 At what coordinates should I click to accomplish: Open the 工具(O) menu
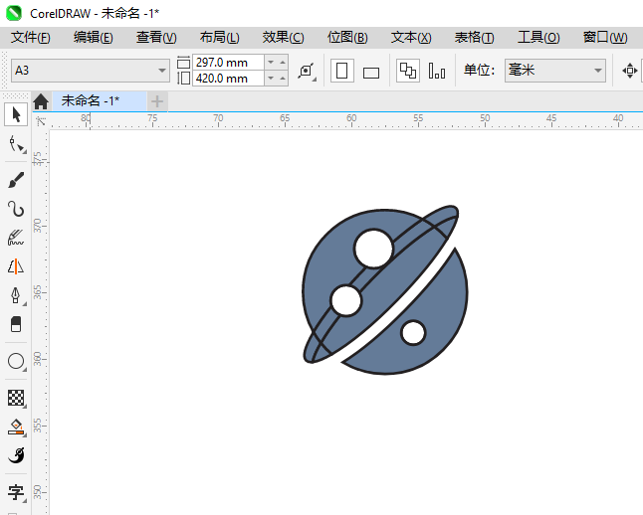(x=538, y=38)
